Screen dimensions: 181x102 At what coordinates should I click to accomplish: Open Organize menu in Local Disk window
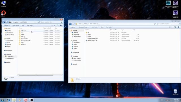click(7, 25)
